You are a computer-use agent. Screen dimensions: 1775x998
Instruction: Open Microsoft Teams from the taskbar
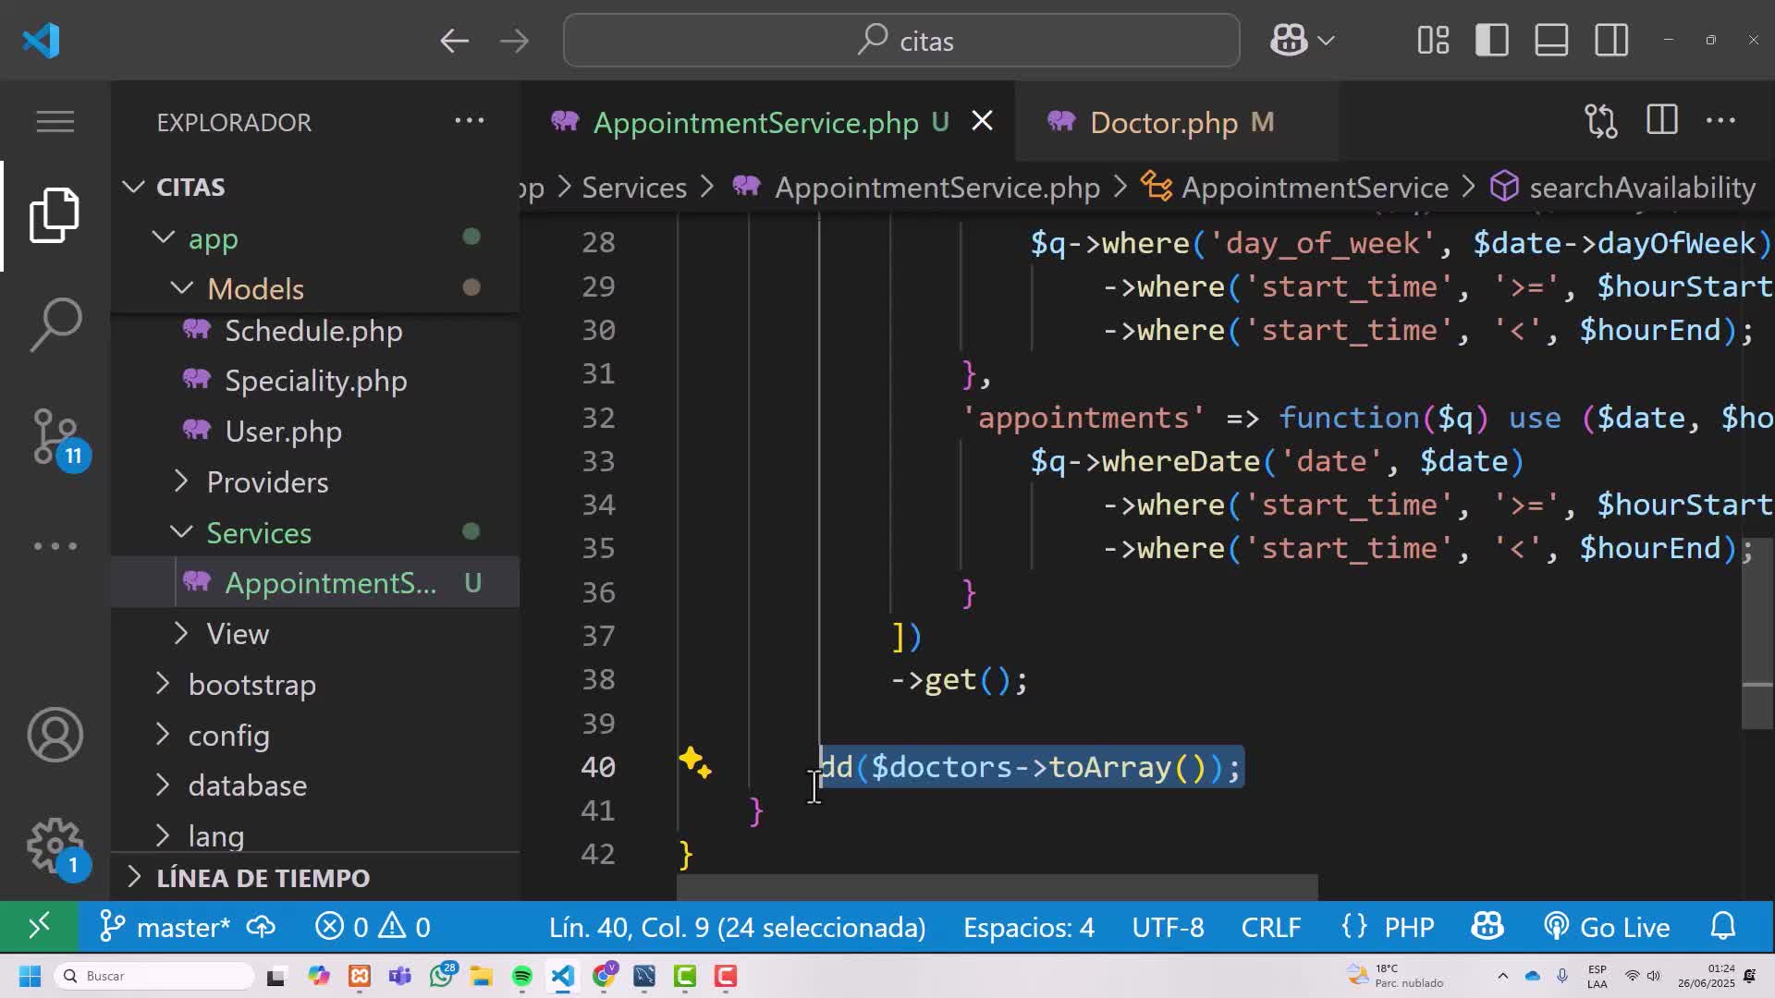coord(400,976)
